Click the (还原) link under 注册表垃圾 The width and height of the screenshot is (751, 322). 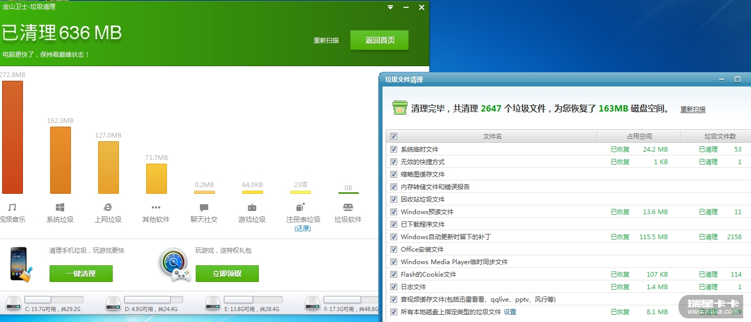click(x=303, y=228)
